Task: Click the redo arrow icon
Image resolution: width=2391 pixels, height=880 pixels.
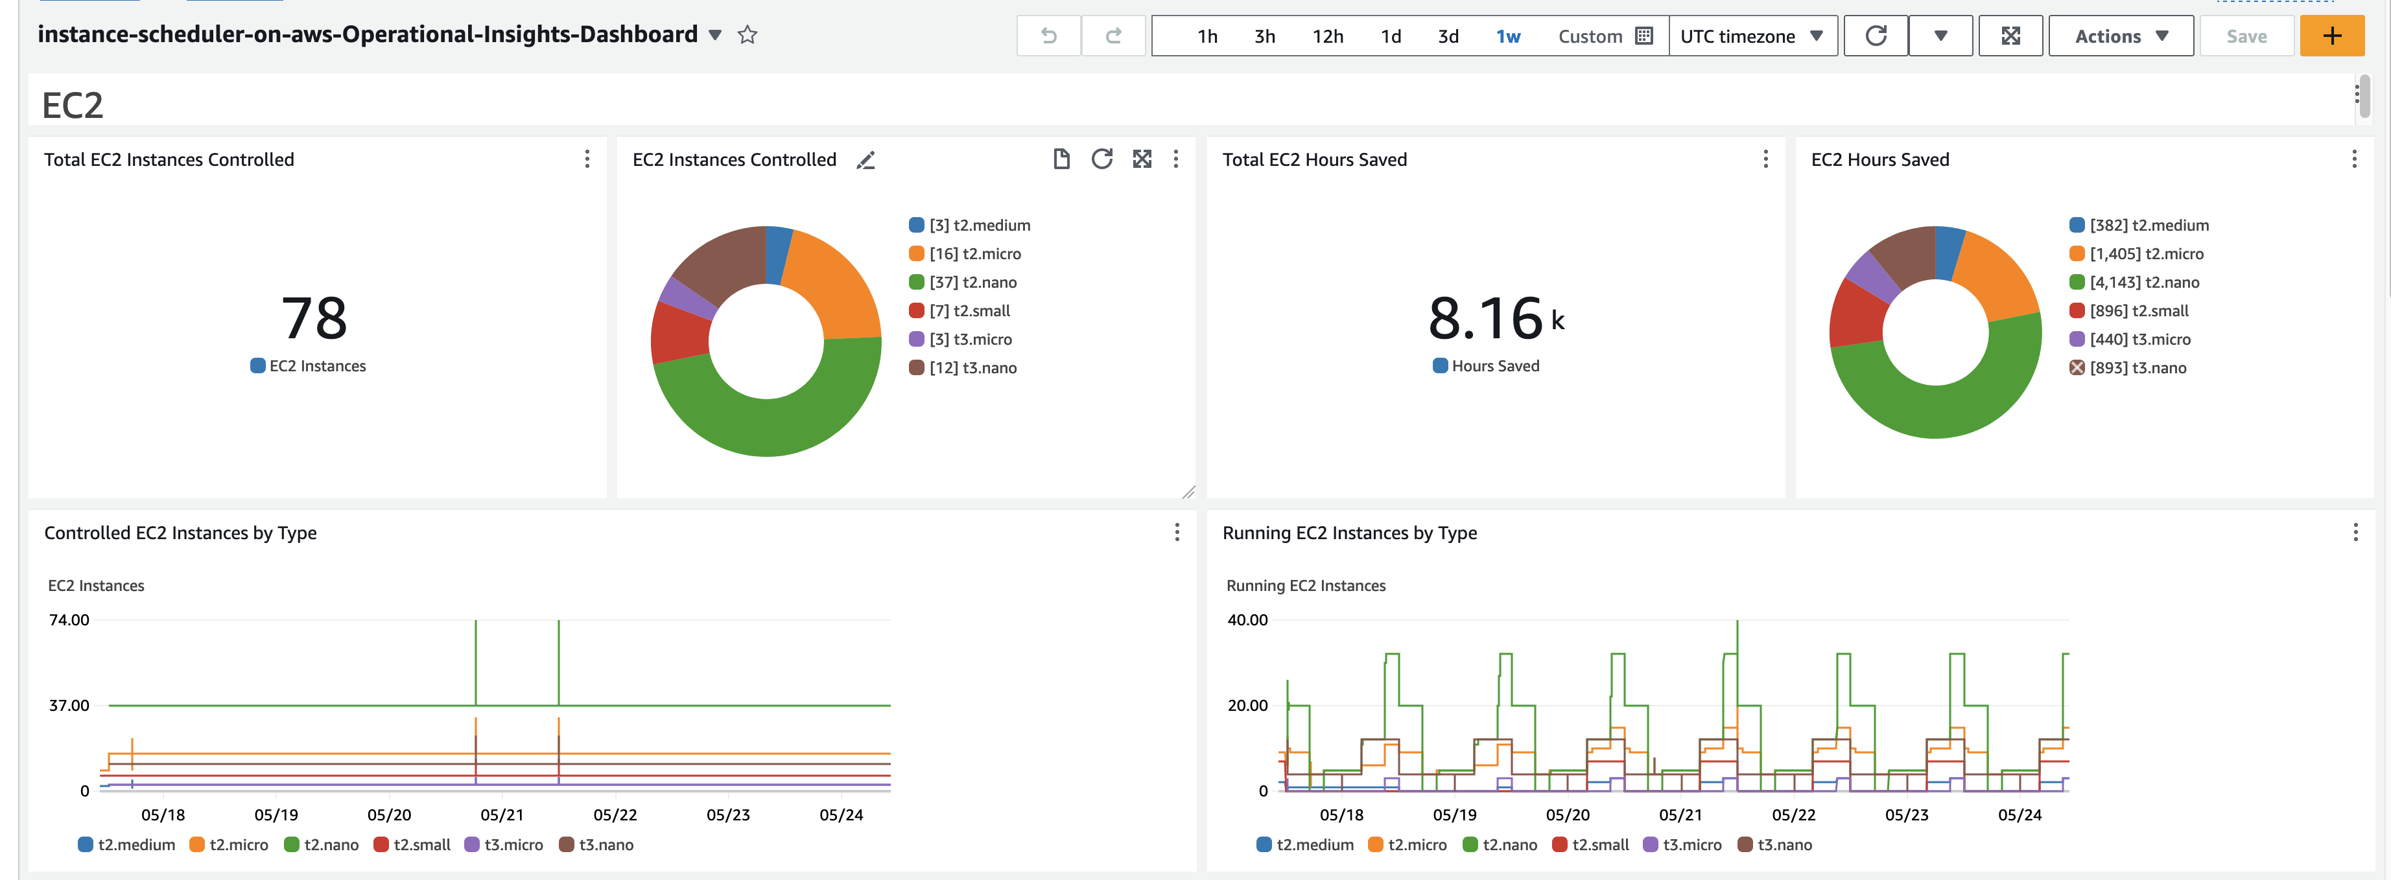Action: [1113, 36]
